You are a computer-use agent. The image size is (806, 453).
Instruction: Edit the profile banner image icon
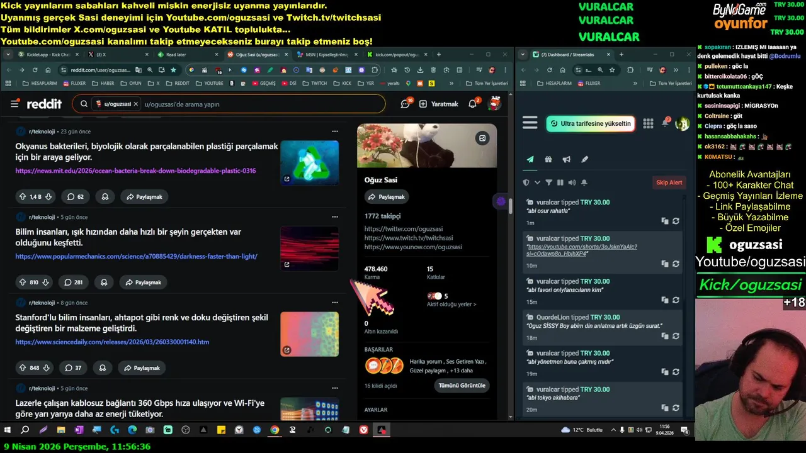point(482,138)
